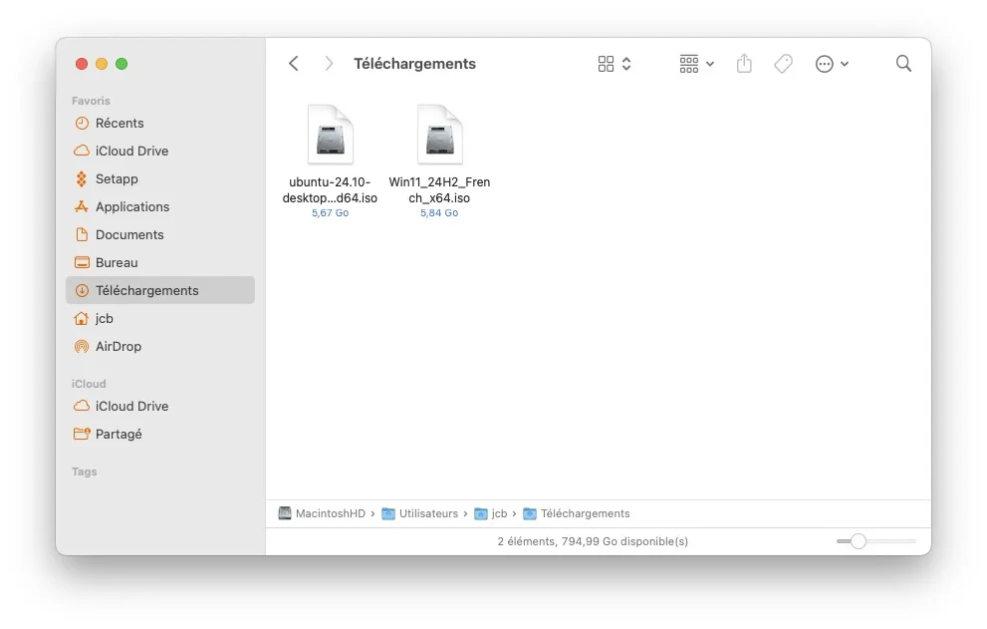
Task: Select the ubuntu-24.10 ISO file
Action: (x=330, y=134)
